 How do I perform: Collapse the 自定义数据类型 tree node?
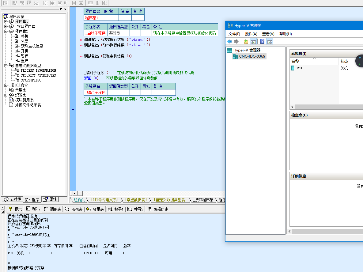point(6,66)
